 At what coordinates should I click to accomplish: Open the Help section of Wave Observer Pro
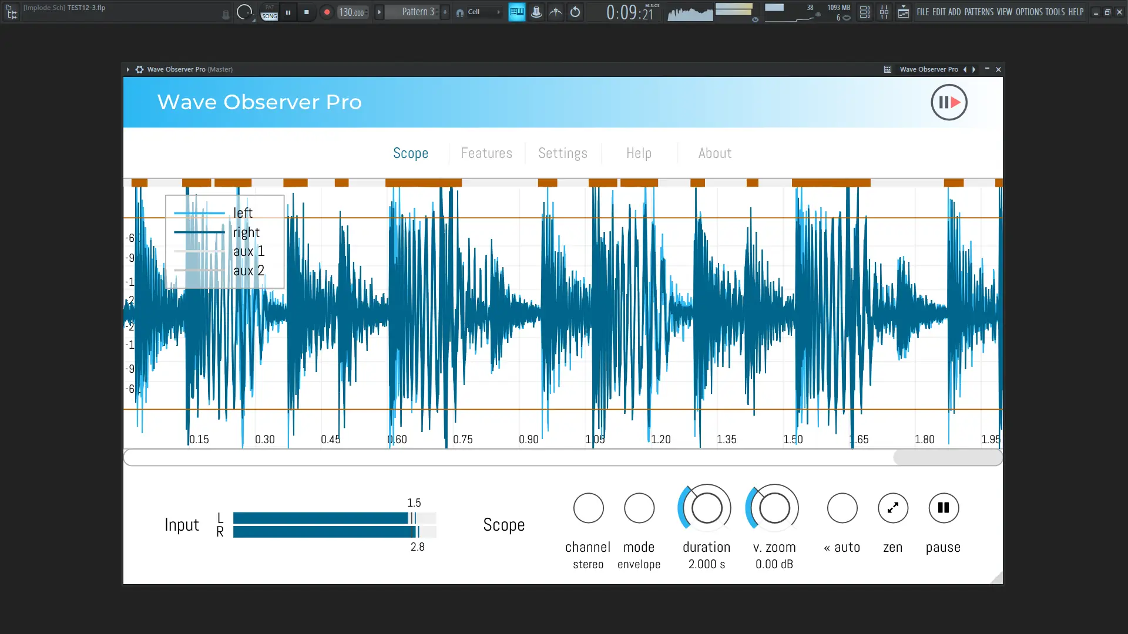(x=639, y=153)
